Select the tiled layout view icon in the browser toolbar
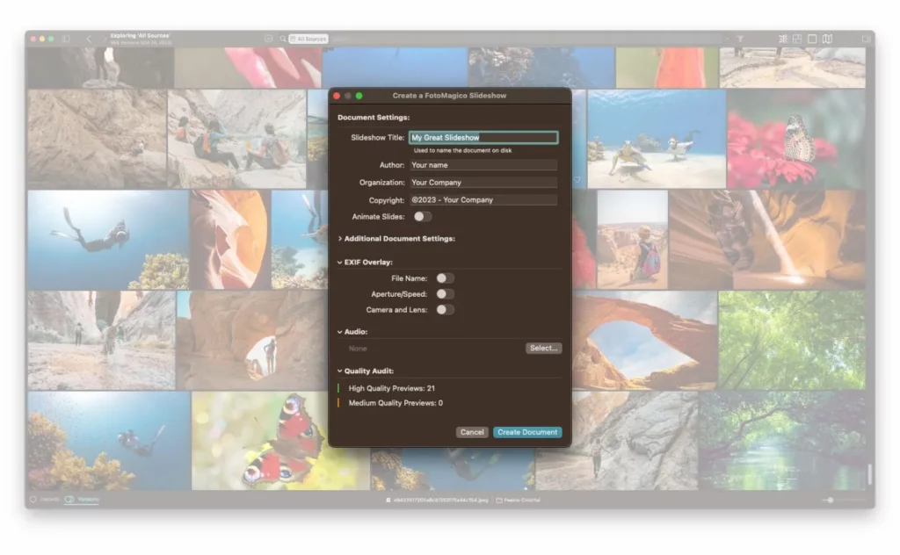Image resolution: width=900 pixels, height=555 pixels. coord(797,39)
